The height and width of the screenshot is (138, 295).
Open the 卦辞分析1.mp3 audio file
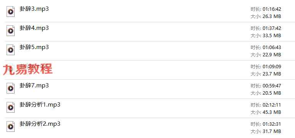pos(40,105)
